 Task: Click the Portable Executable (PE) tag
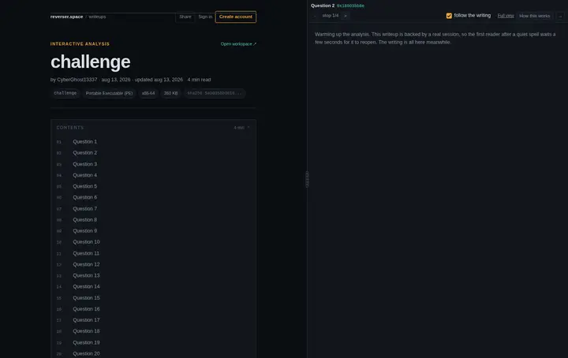tap(109, 93)
